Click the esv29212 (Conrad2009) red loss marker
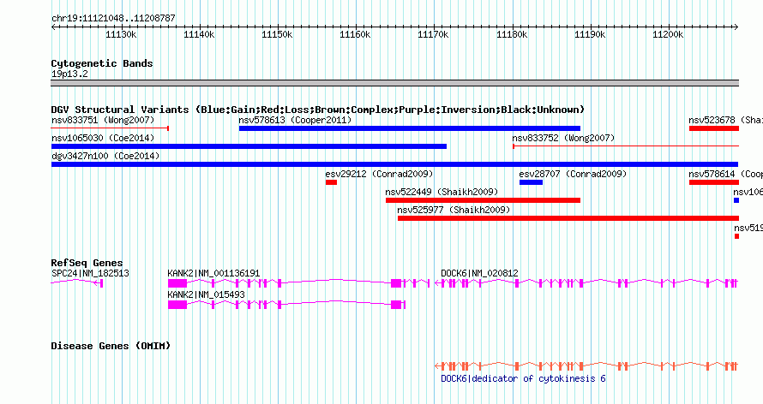The width and height of the screenshot is (763, 404). 332,182
